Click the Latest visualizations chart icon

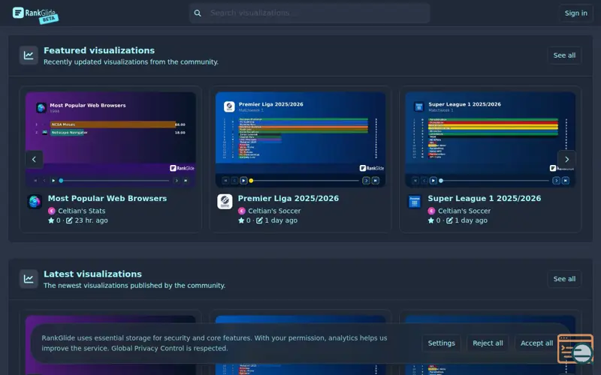click(x=29, y=279)
